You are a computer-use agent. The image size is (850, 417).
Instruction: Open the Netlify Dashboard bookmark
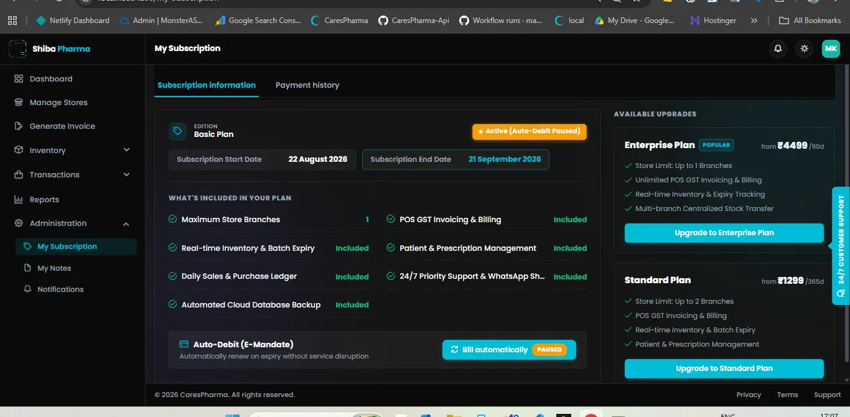tap(72, 21)
